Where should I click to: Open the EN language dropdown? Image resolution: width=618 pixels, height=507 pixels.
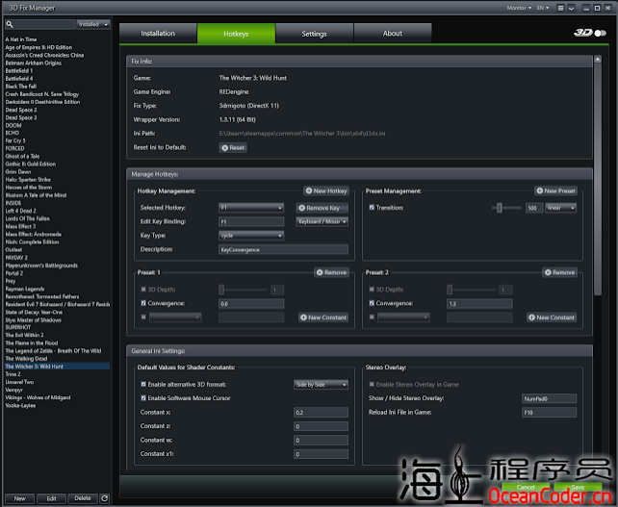(x=543, y=8)
